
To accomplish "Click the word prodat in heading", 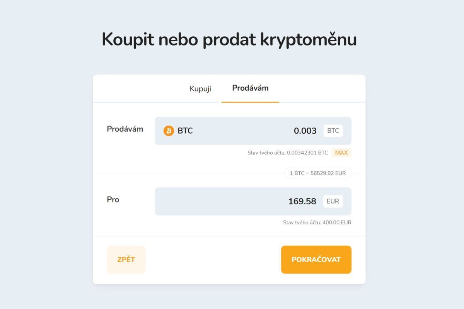I will 229,39.
